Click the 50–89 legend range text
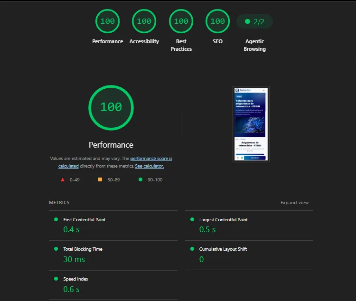 point(113,179)
